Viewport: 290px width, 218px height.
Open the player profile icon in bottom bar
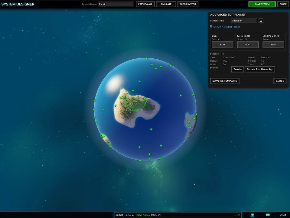[x=252, y=215]
